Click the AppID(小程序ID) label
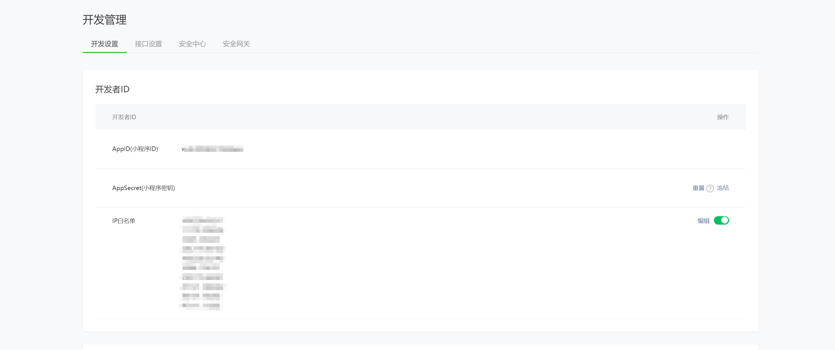Image resolution: width=835 pixels, height=350 pixels. point(135,149)
